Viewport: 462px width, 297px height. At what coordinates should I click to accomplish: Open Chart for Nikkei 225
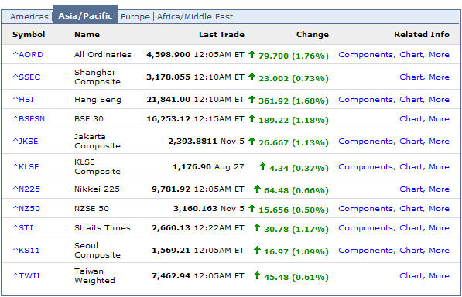click(x=411, y=189)
